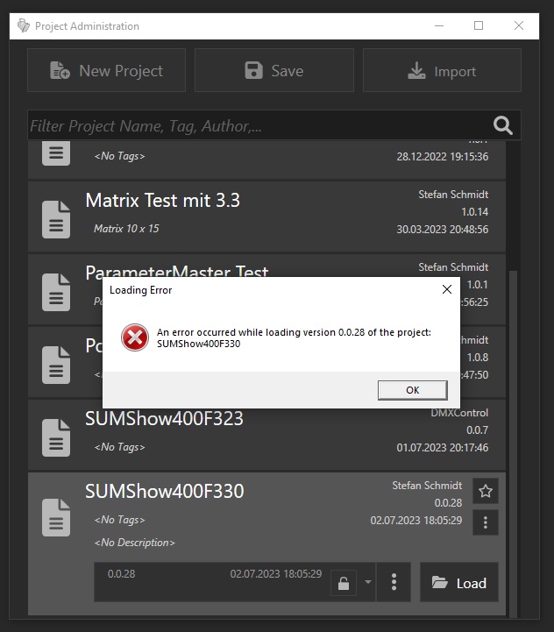
Task: Toggle favorite star for SUMShow400F330
Action: tap(485, 491)
